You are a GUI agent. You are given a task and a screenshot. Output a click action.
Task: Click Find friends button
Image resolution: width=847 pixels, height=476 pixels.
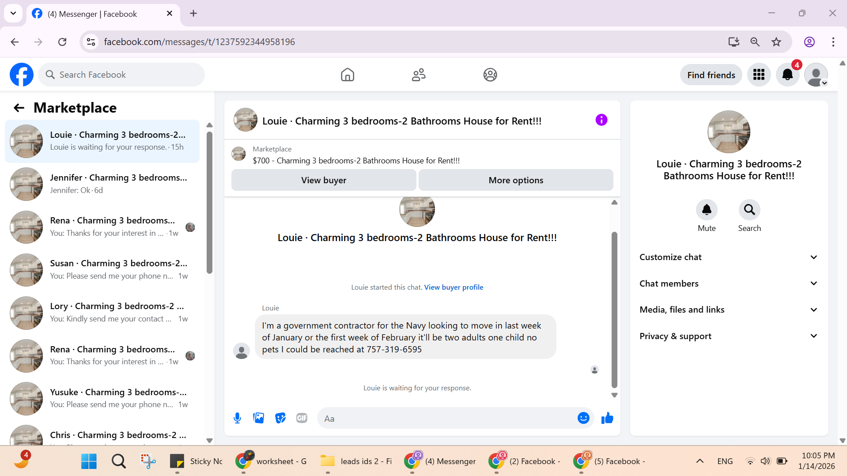point(711,75)
